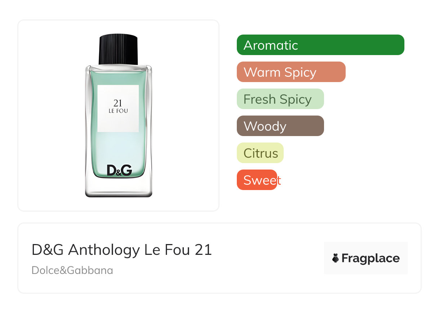439x311 pixels.
Task: Click the Citrus accord bar
Action: tap(260, 153)
